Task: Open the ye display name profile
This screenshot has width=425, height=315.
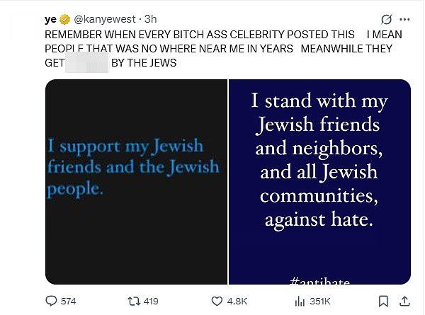Action: [51, 20]
